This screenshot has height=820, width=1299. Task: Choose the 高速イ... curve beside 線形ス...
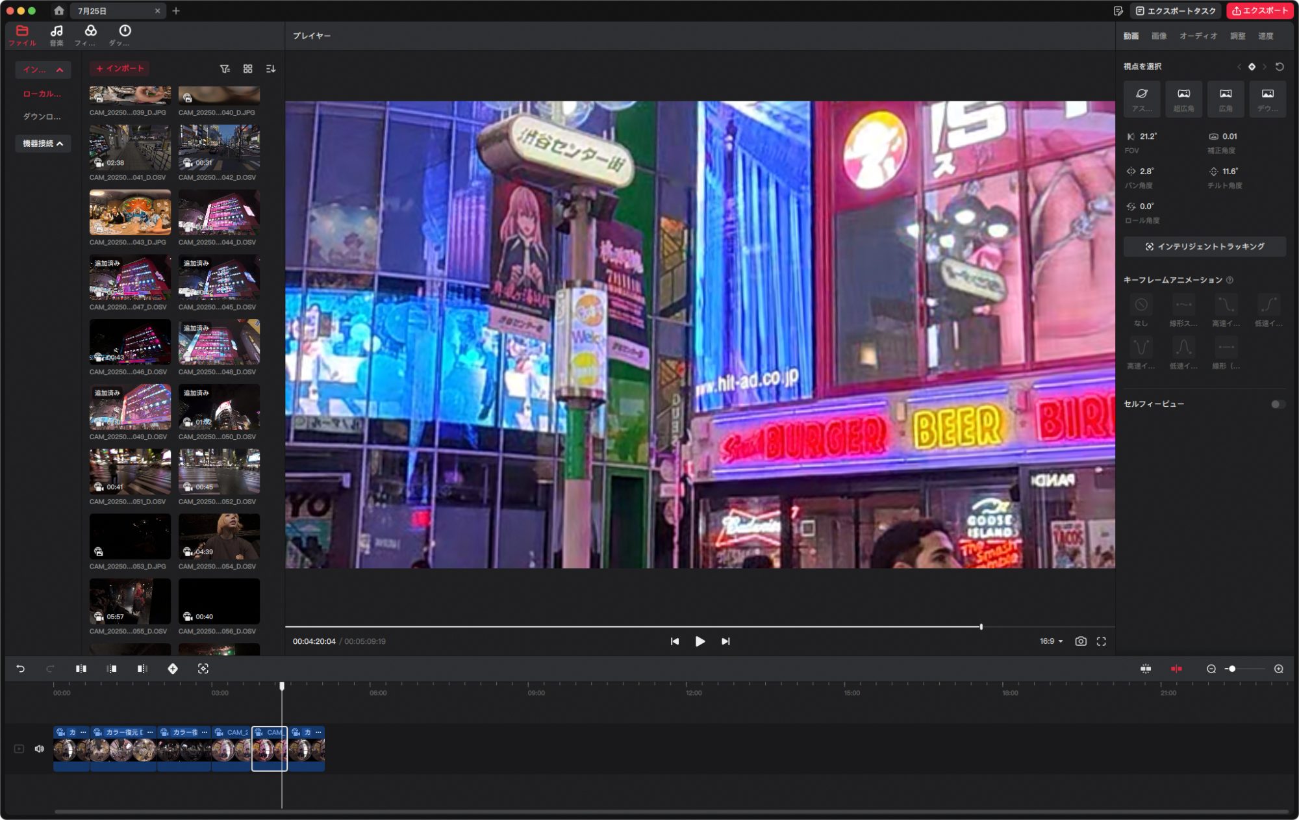1226,311
